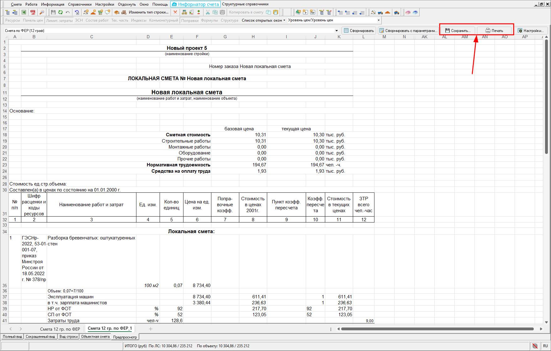
Task: Click the floppy disk save toolbar icon
Action: [x=53, y=12]
